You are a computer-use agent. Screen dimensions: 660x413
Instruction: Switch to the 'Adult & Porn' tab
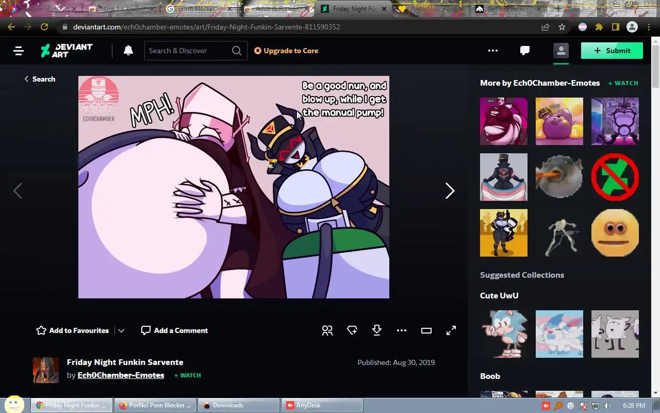click(x=275, y=9)
